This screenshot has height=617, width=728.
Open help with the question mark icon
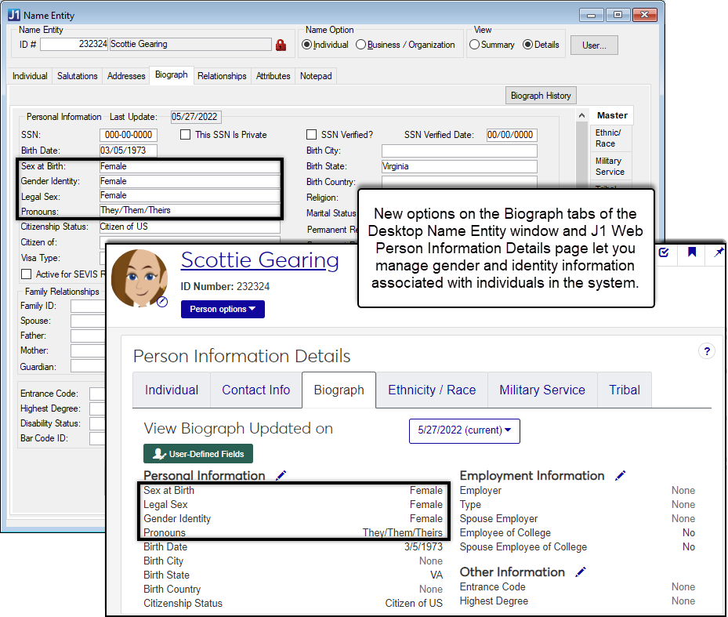pos(705,351)
